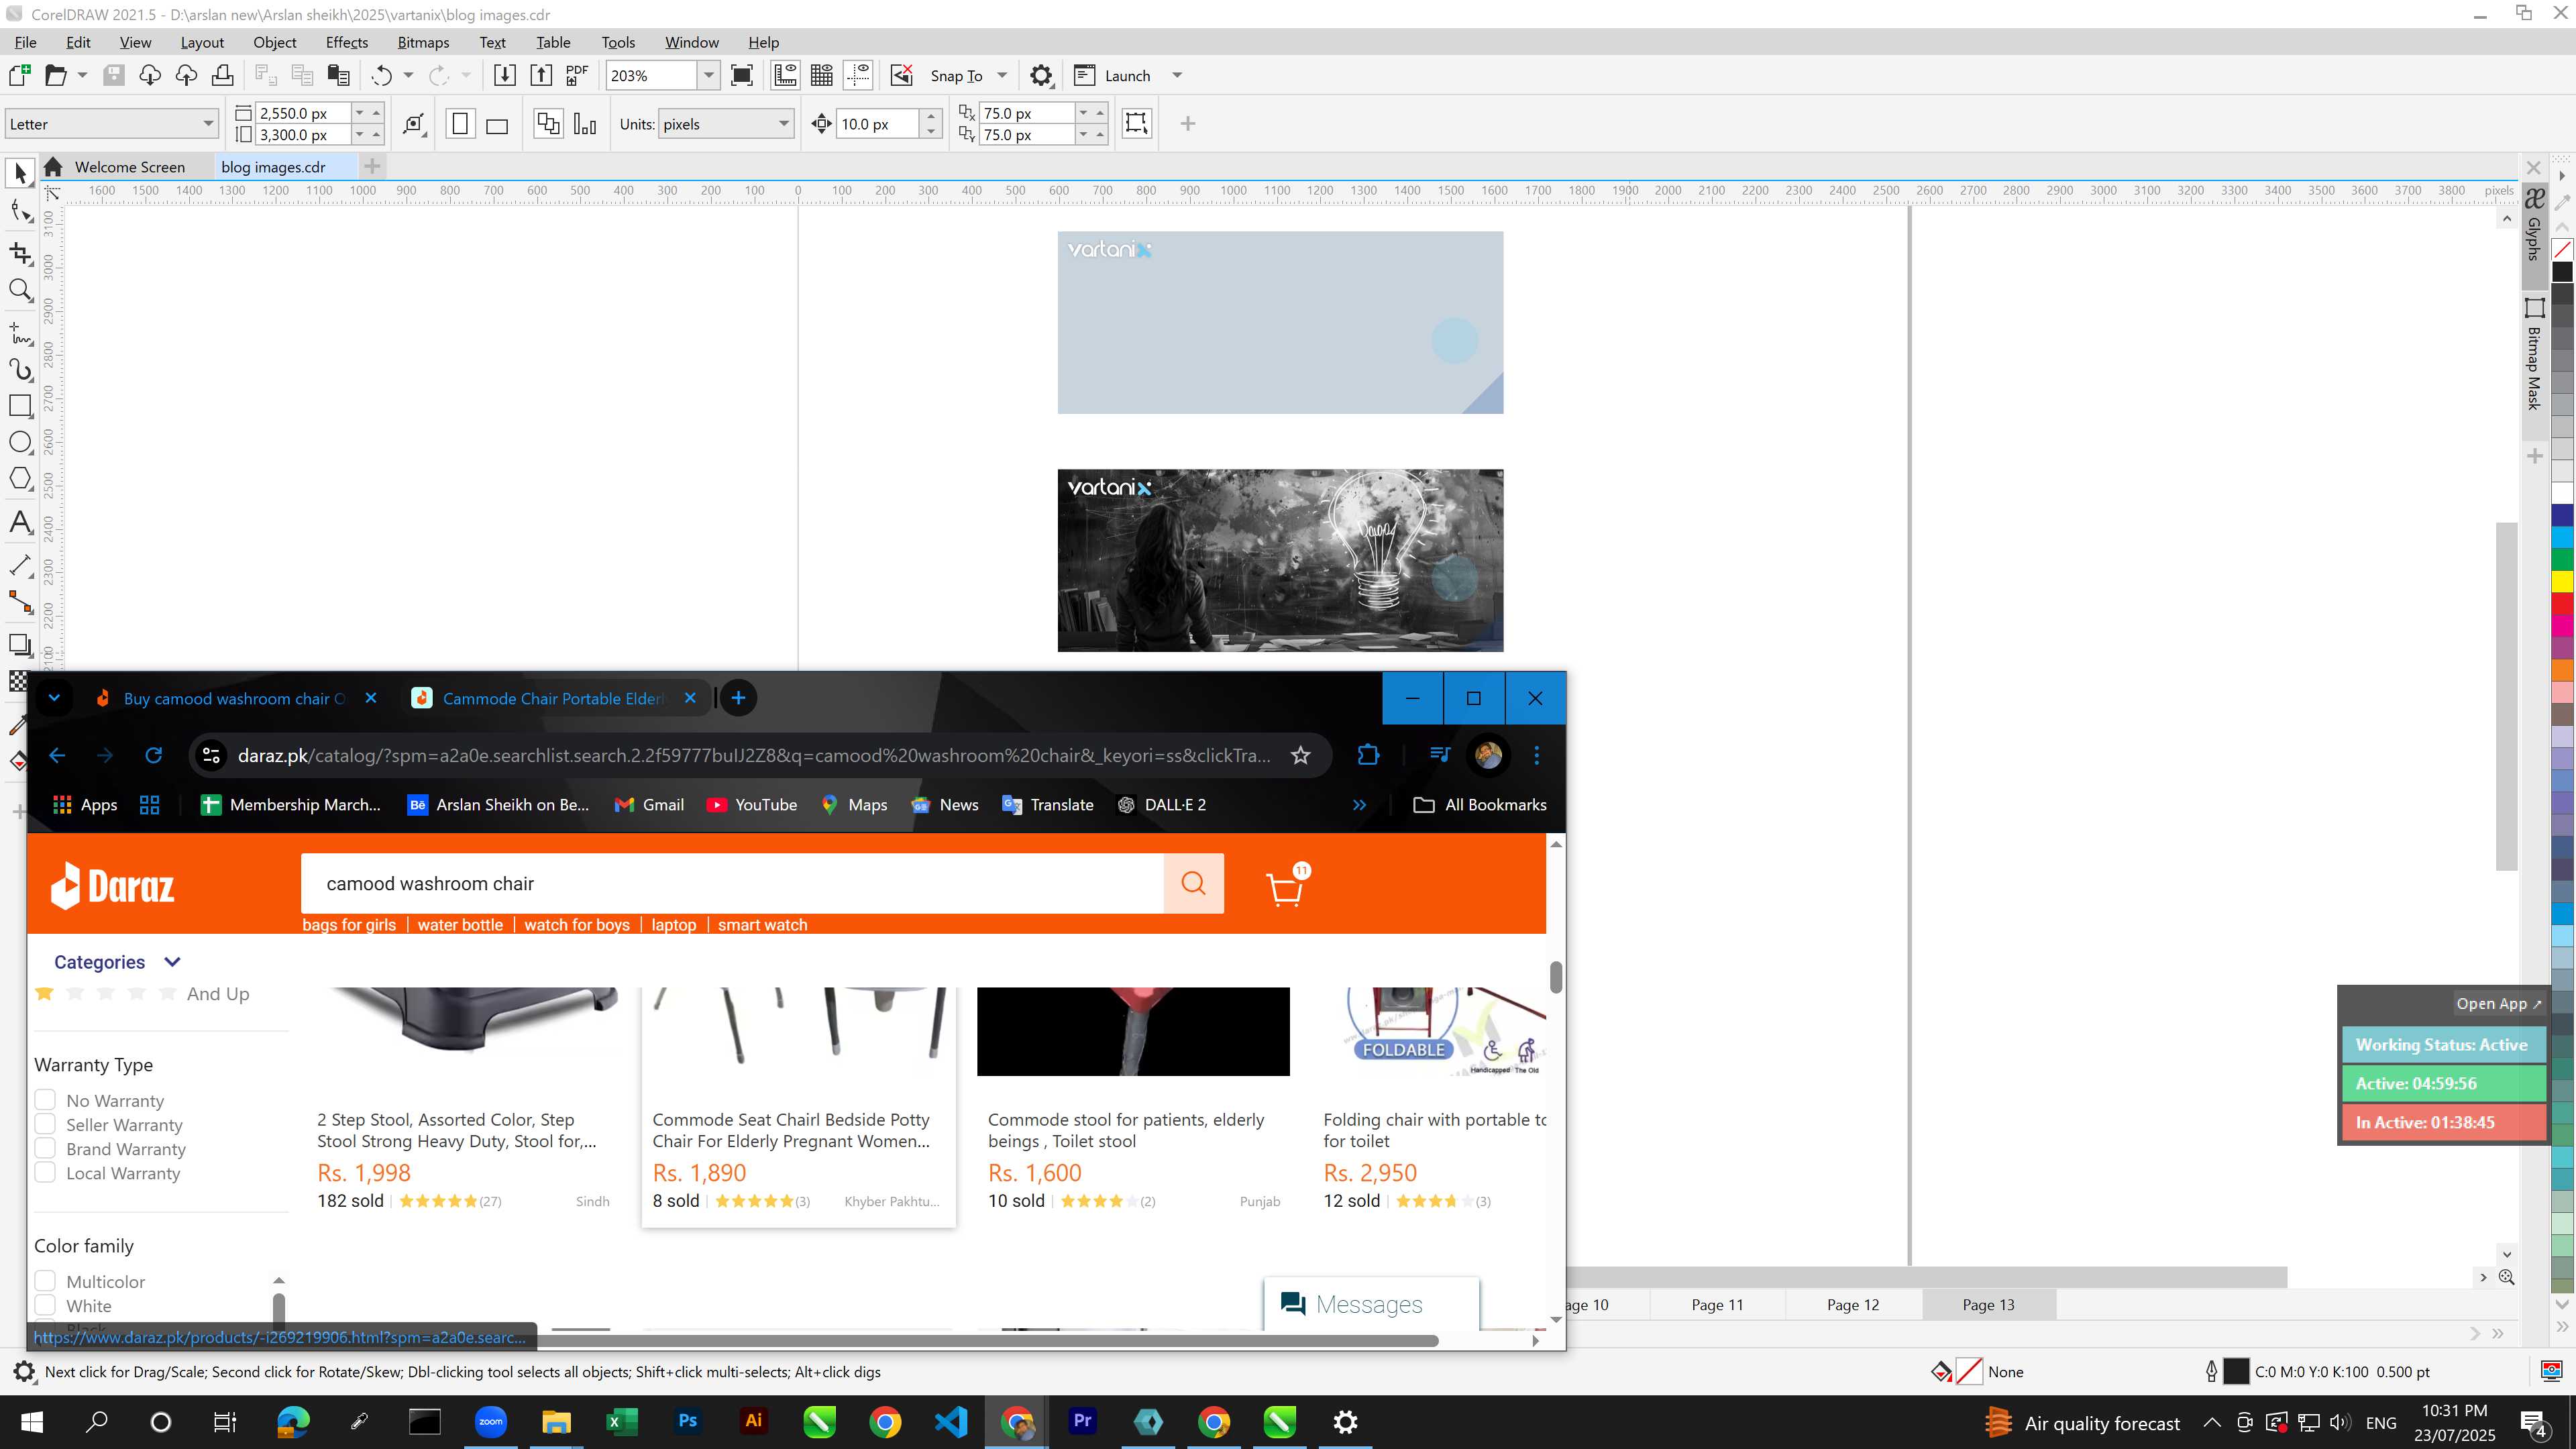Select the Rectangle tool
Image resolution: width=2576 pixels, height=1449 pixels.
point(20,405)
